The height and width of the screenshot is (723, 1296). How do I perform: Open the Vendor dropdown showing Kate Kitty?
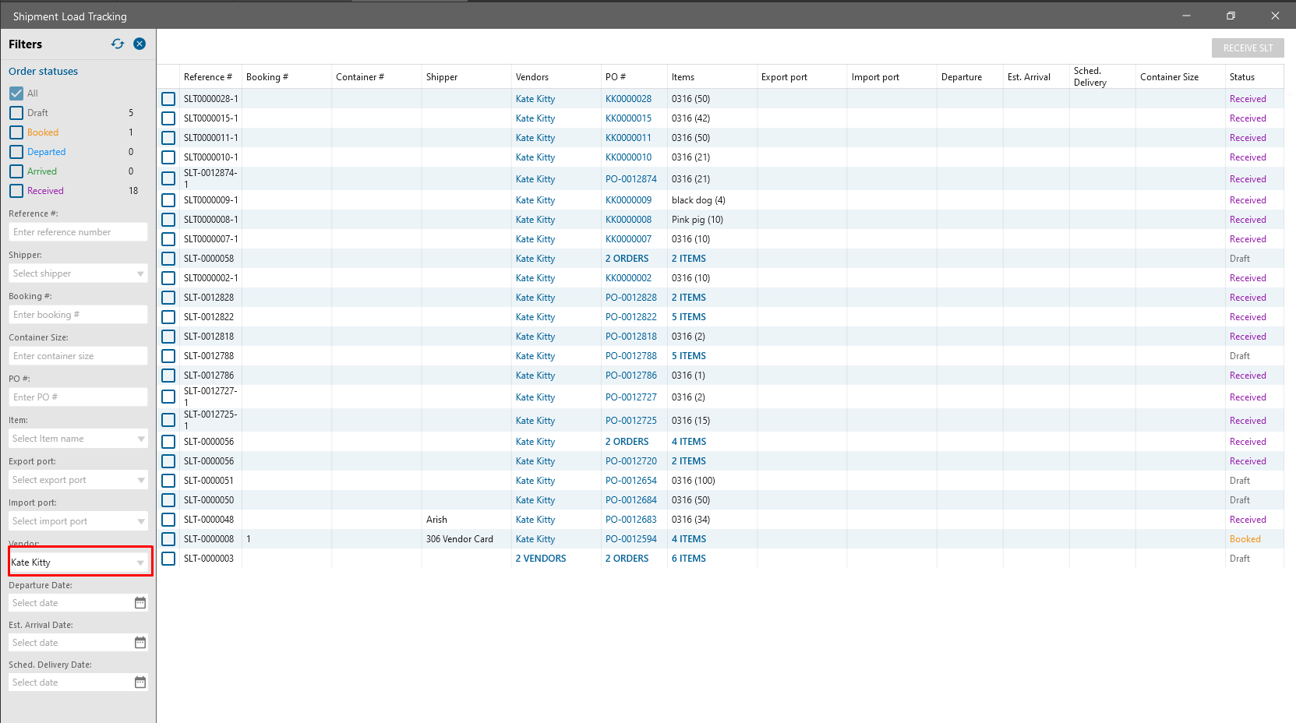click(x=78, y=563)
